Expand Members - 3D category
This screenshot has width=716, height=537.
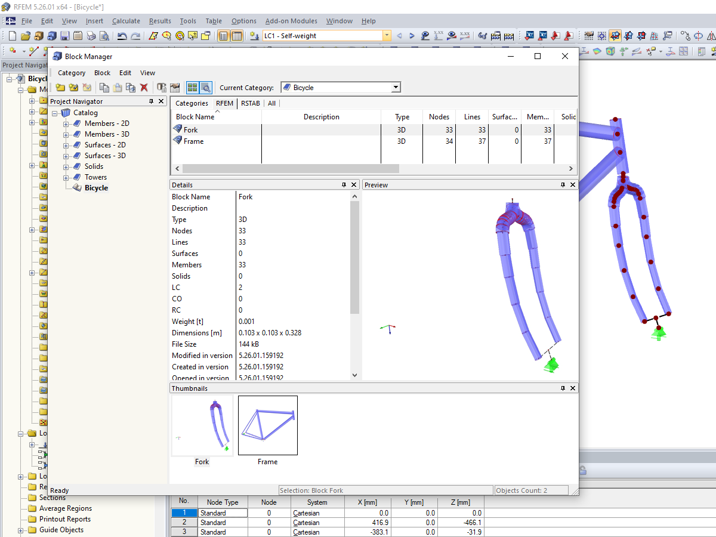66,134
